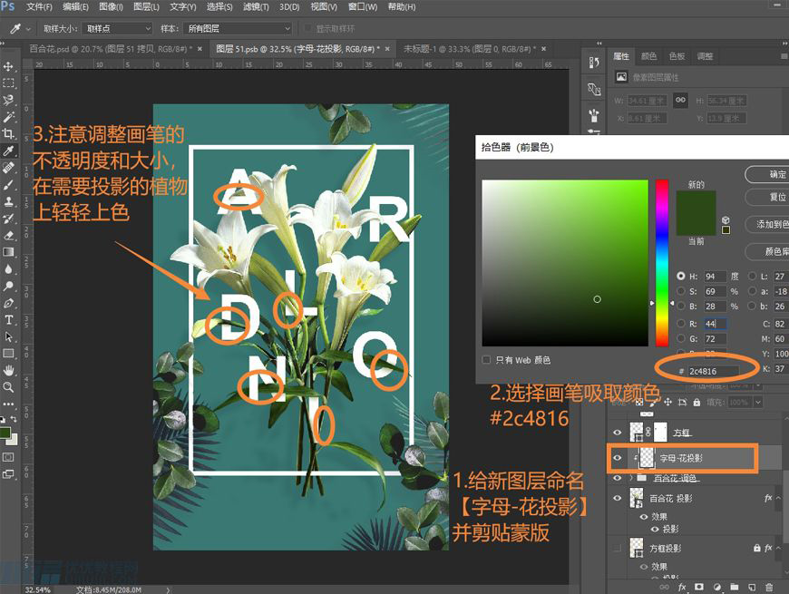Click the Create new layer icon
Image resolution: width=789 pixels, height=594 pixels.
click(751, 588)
